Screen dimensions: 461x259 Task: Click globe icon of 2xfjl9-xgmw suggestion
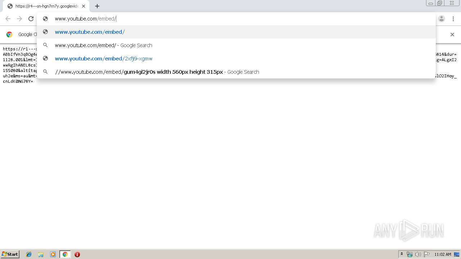(45, 59)
